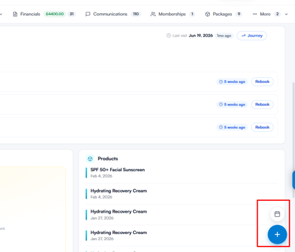Click the Feb 4, 2026 date under SPF Sunscreen
This screenshot has height=252, width=295.
101,176
